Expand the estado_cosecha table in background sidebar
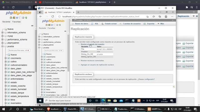The width and height of the screenshot is (200, 112). (x=6, y=86)
